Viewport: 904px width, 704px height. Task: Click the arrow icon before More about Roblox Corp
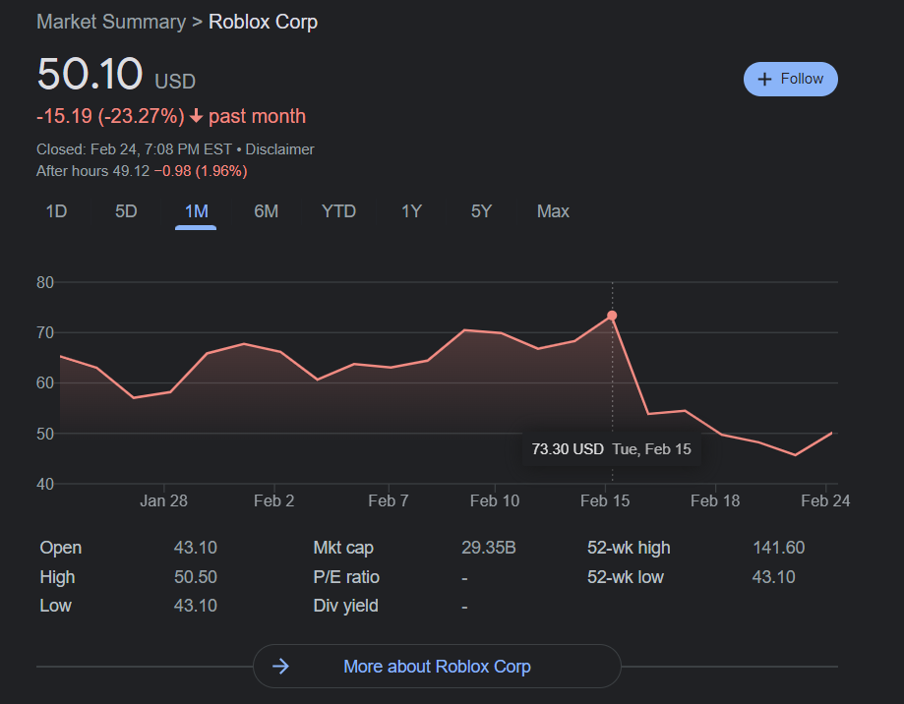click(280, 667)
